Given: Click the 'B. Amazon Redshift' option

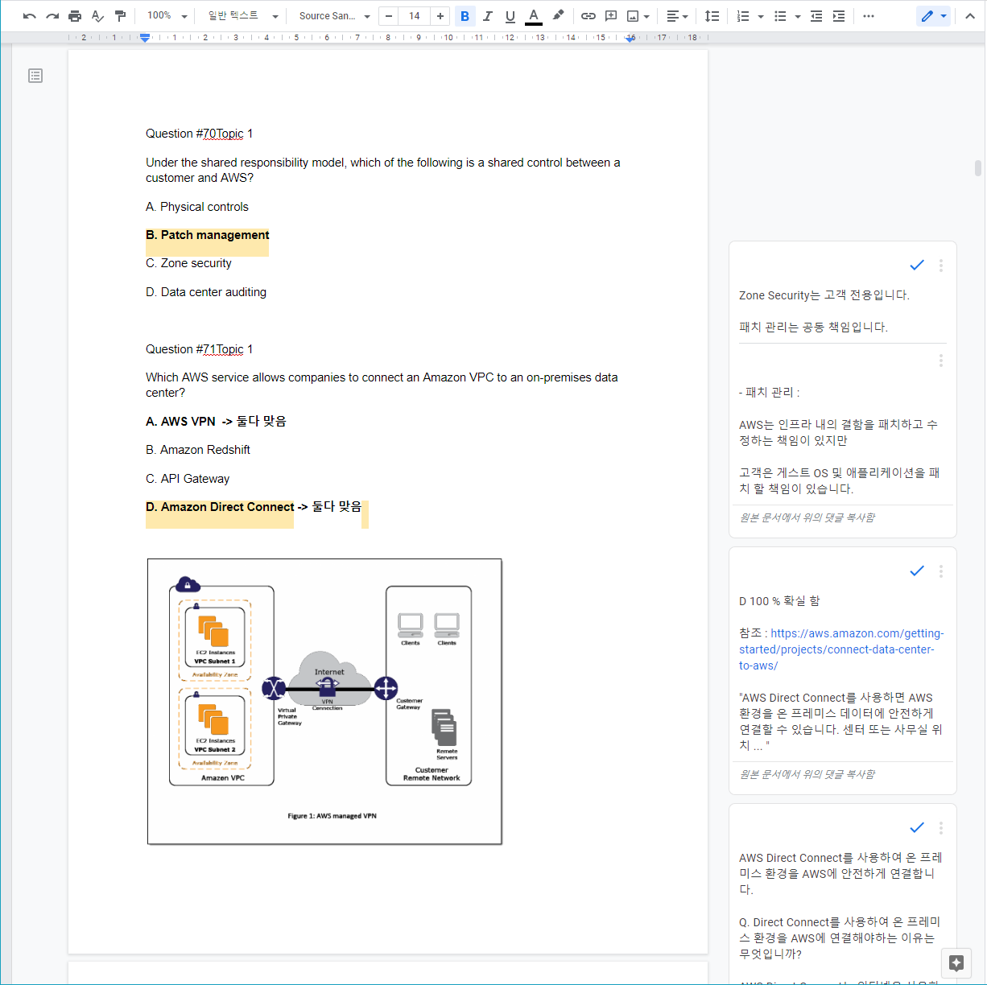Looking at the screenshot, I should coord(198,450).
